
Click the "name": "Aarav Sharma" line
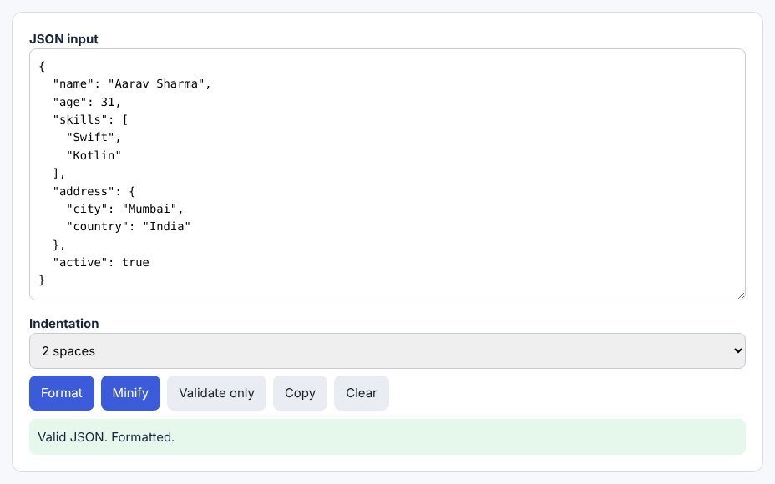(x=132, y=84)
